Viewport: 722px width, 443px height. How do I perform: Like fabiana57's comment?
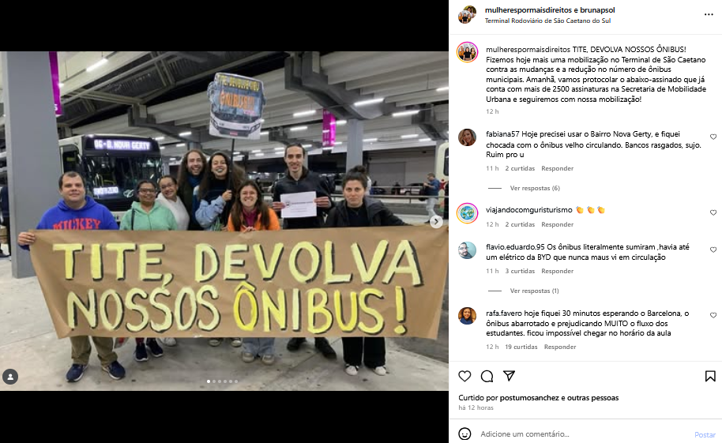[x=713, y=137]
